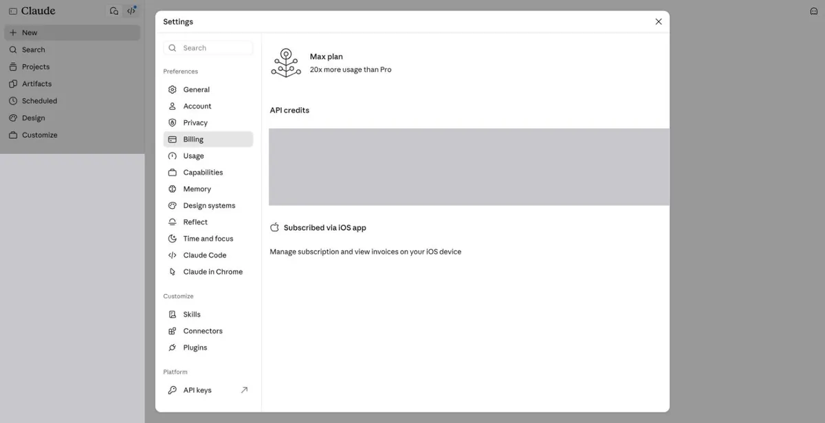
Task: Click the Apple logo beside Subscribed via iOS
Action: [x=274, y=227]
